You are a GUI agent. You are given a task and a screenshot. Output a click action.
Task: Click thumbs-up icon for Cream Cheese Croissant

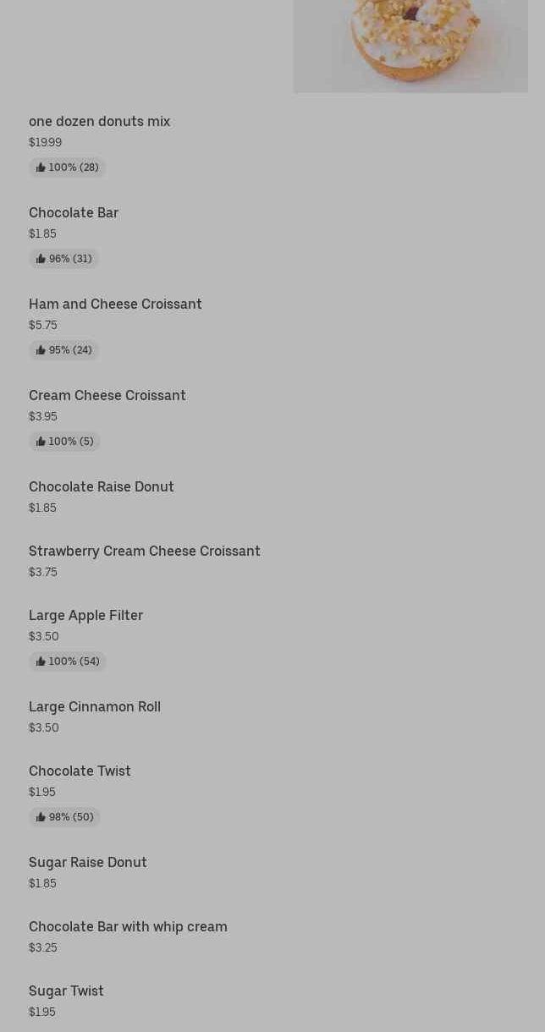click(41, 442)
